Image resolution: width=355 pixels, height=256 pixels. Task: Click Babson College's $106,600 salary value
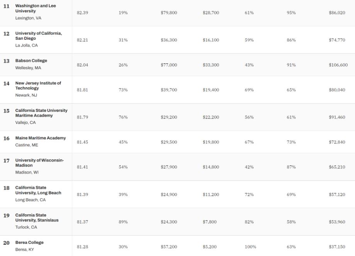(338, 65)
